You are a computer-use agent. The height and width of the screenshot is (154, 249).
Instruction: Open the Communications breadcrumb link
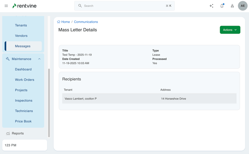pos(86,22)
